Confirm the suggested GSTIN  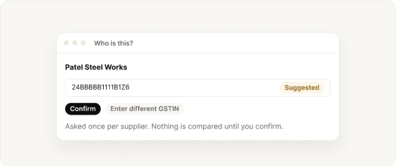click(83, 109)
